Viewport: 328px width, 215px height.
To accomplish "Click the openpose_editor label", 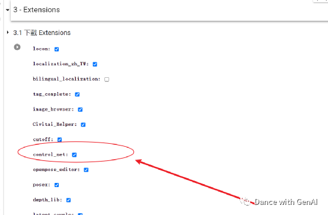I will 56,169.
